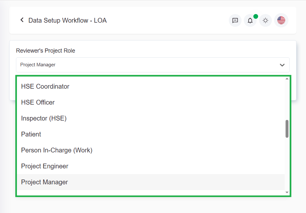Select the Project Engineer role
The height and width of the screenshot is (213, 306).
coord(45,166)
